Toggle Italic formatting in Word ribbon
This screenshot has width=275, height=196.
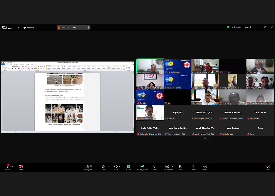point(14,68)
